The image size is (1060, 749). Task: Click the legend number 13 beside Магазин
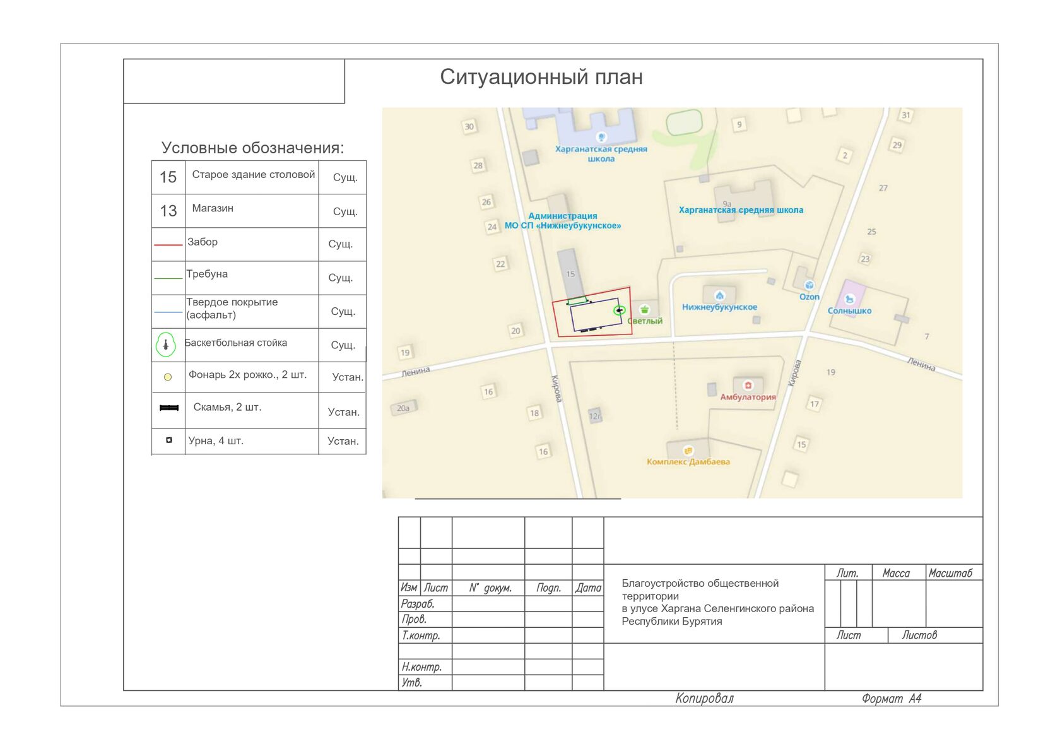click(x=168, y=211)
